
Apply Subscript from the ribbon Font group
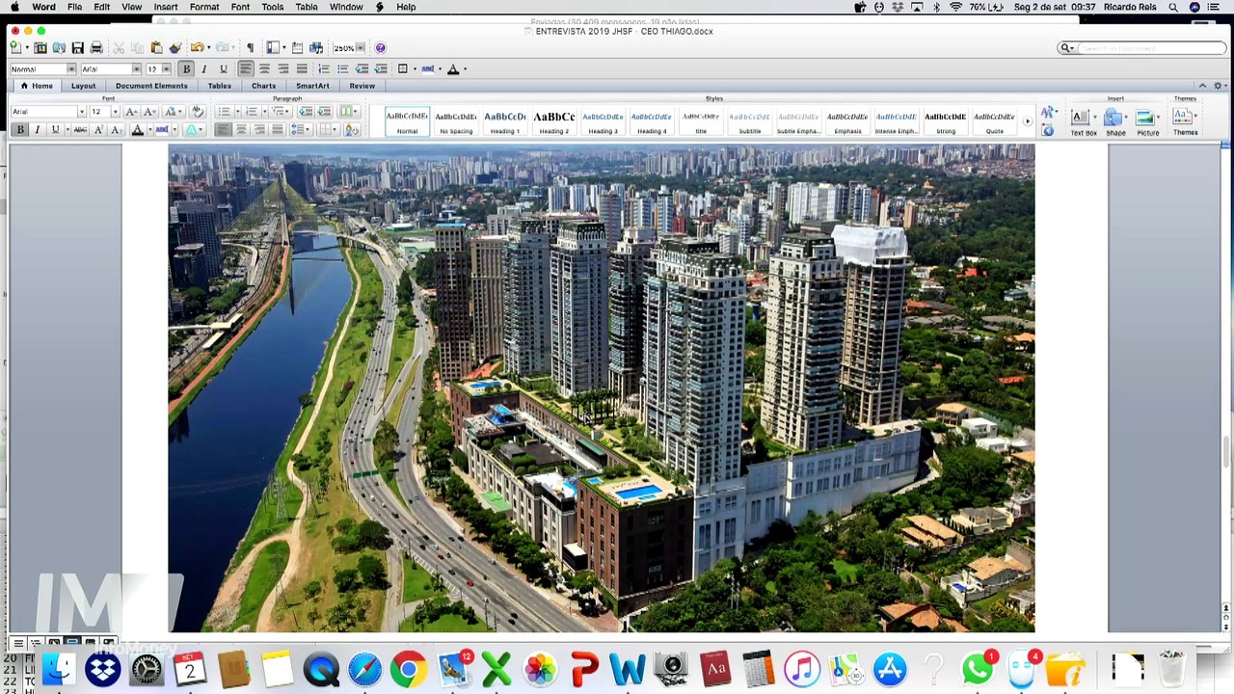(116, 130)
